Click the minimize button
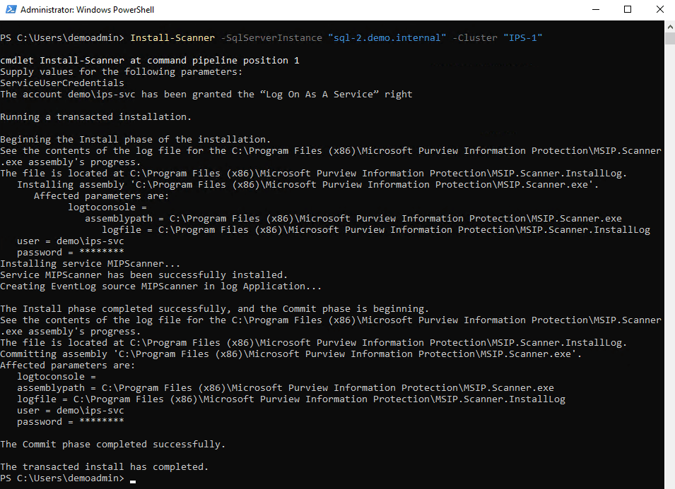 click(597, 9)
